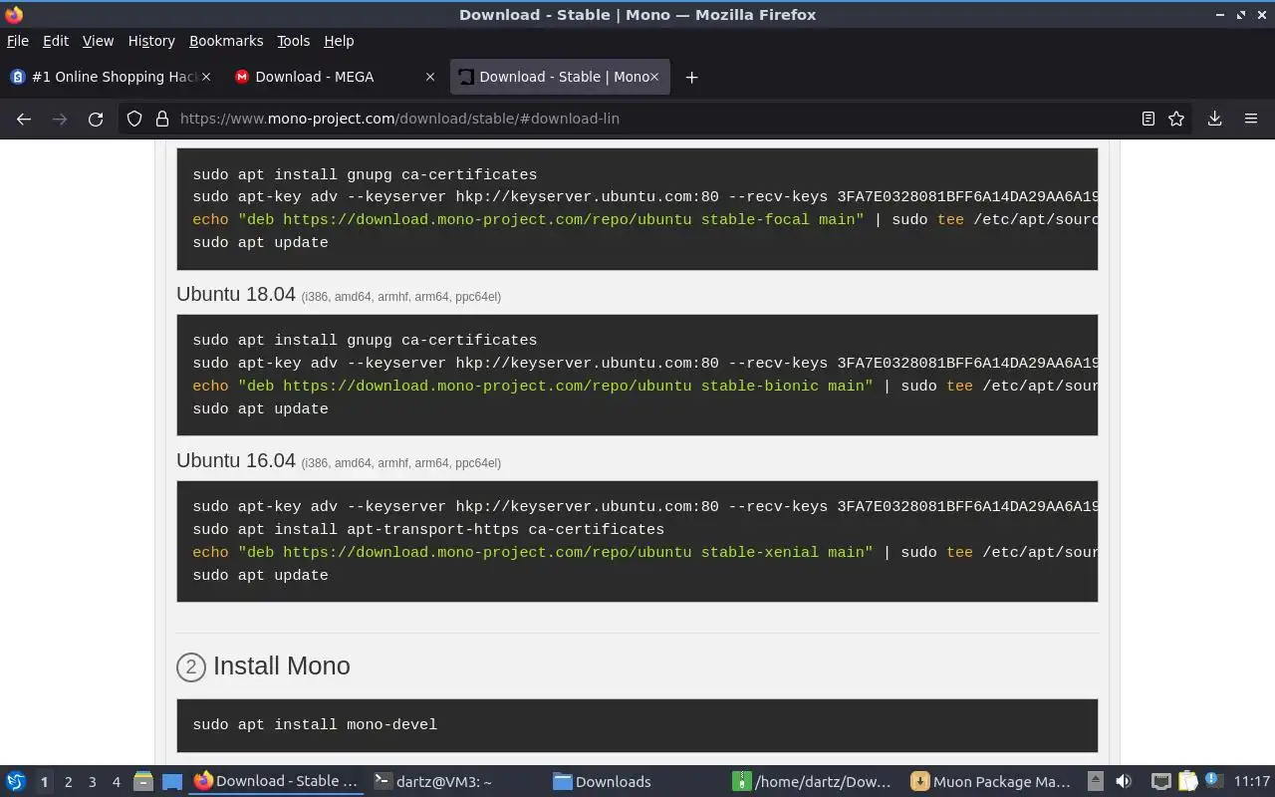This screenshot has height=797, width=1275.
Task: Switch to workspace 1
Action: tap(44, 782)
